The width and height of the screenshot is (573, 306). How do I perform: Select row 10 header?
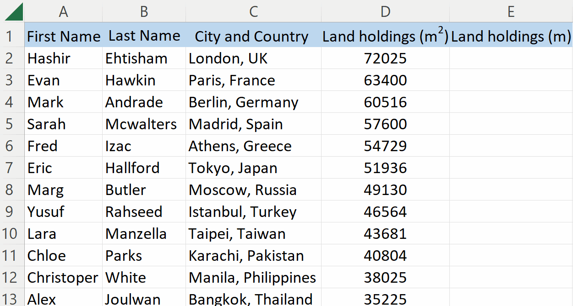(x=12, y=233)
